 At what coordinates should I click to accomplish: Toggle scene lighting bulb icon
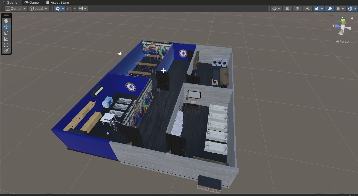click(298, 9)
